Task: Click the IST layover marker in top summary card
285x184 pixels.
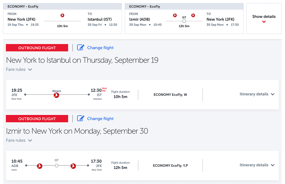Action: tap(184, 21)
